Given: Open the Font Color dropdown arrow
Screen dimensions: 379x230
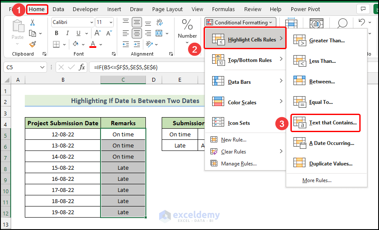Looking at the screenshot, I should tap(101, 44).
